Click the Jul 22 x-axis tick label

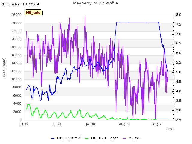[x=24, y=124]
